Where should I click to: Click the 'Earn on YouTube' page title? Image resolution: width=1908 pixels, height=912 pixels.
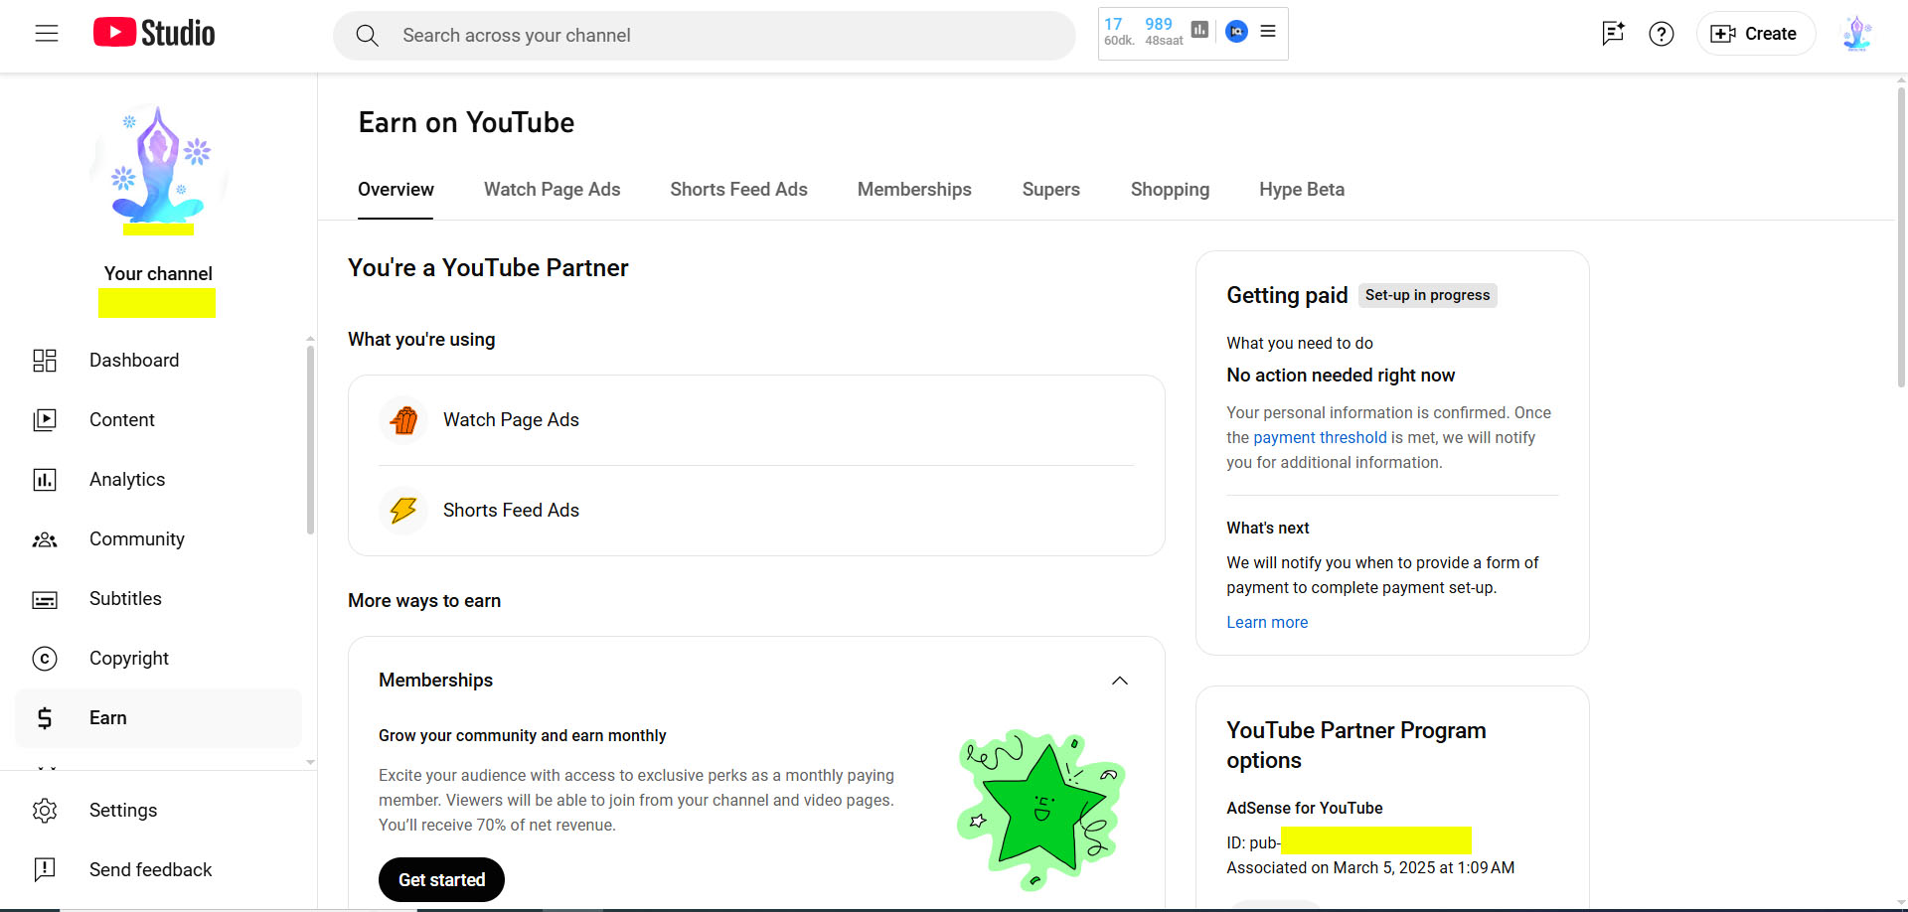pos(466,123)
